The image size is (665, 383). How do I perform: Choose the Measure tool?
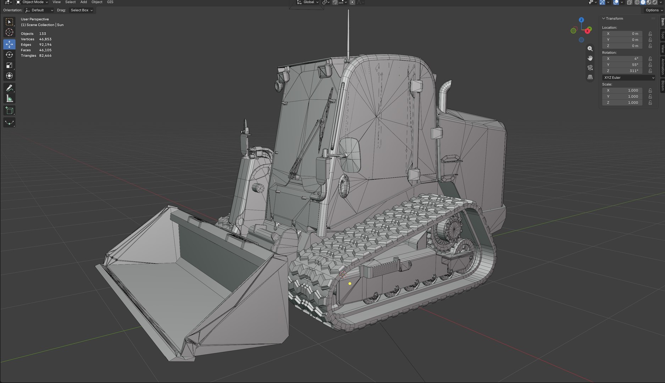click(10, 99)
